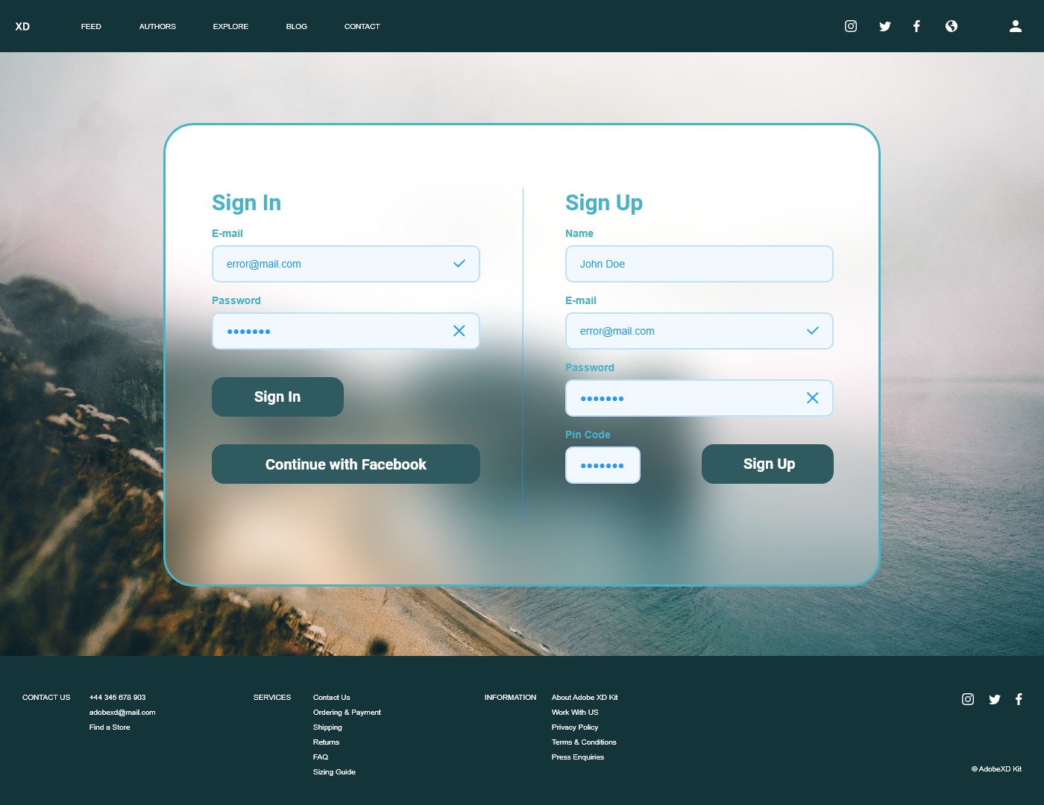Open the footer Facebook icon
Image resolution: width=1044 pixels, height=805 pixels.
(x=1019, y=699)
